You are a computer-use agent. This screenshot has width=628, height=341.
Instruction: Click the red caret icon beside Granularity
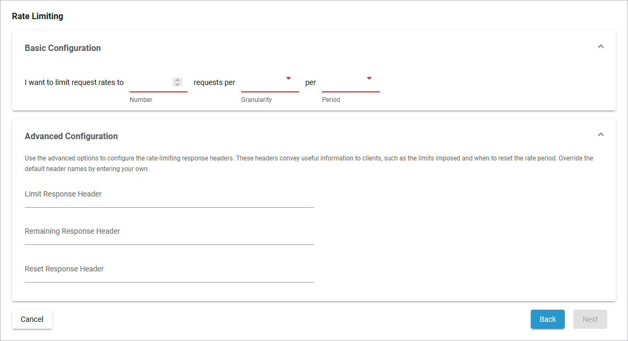288,78
